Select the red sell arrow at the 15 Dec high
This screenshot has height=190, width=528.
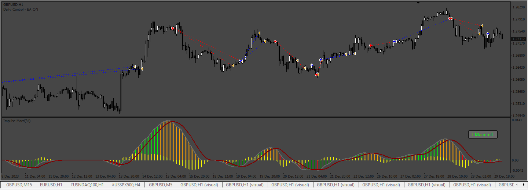point(172,28)
